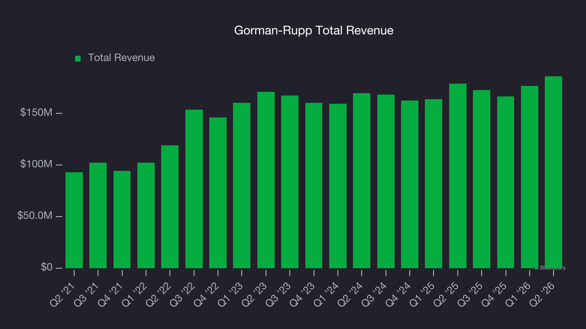The image size is (586, 329).
Task: Select the Q3 '22 revenue bar
Action: [x=194, y=189]
